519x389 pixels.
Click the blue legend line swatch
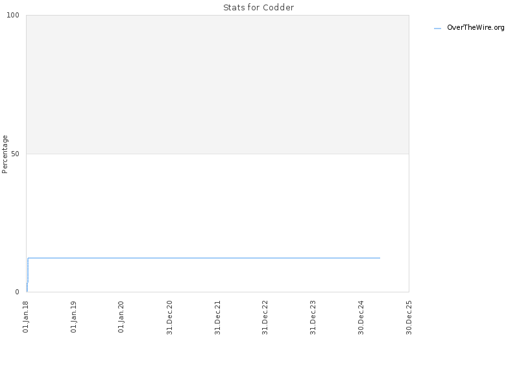coord(437,29)
